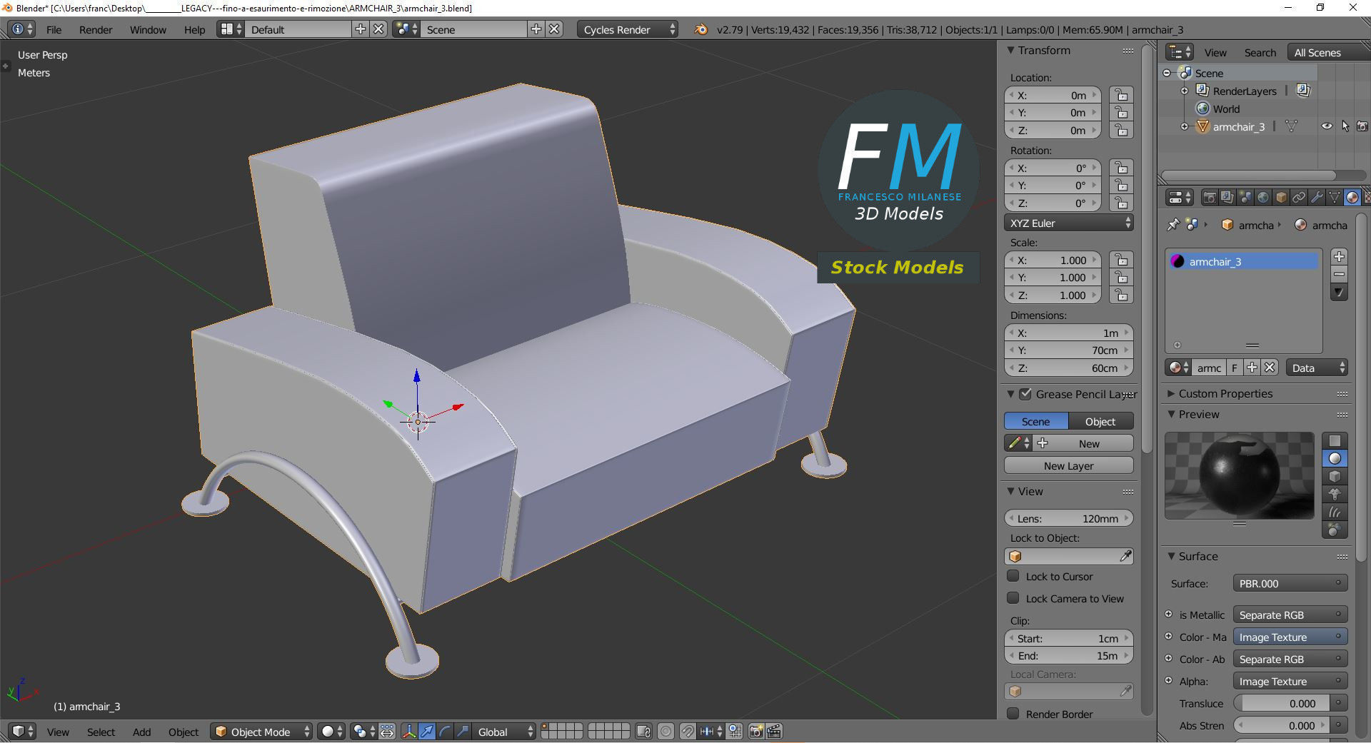Click the OpenGL render image camera icon
This screenshot has width=1371, height=743.
[x=755, y=732]
